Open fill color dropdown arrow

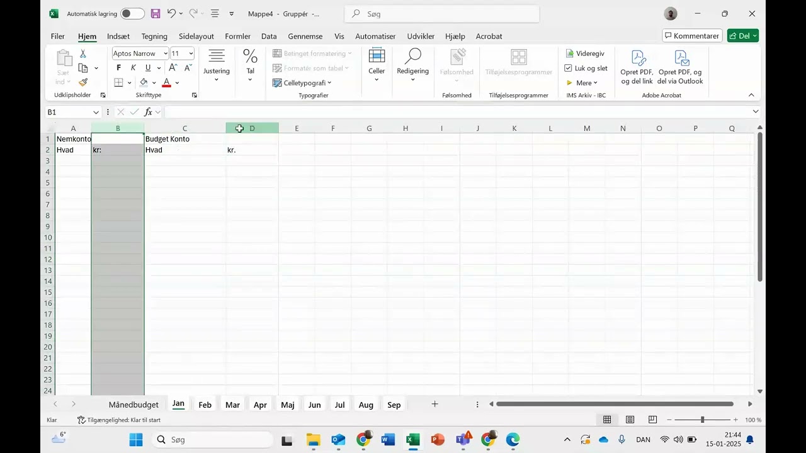tap(154, 83)
